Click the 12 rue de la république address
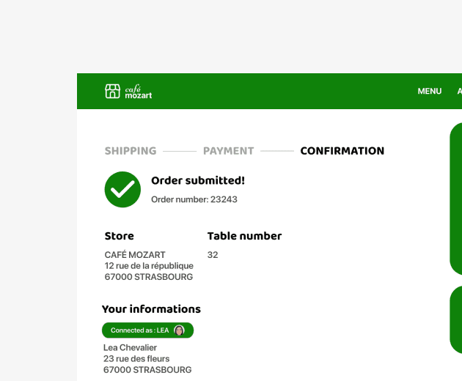Screen dimensions: 462x381 tap(149, 266)
